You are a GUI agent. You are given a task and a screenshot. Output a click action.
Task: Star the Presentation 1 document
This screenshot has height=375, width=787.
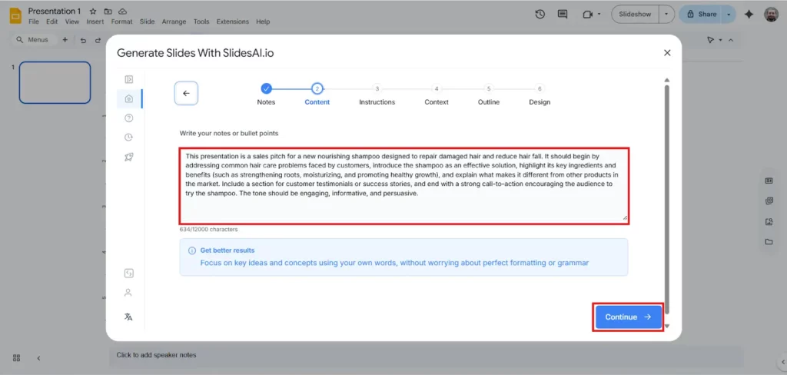[x=93, y=12]
